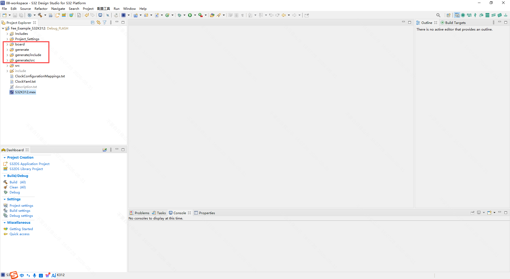This screenshot has height=279, width=510.
Task: Select the S32K312.mex file
Action: pos(25,92)
